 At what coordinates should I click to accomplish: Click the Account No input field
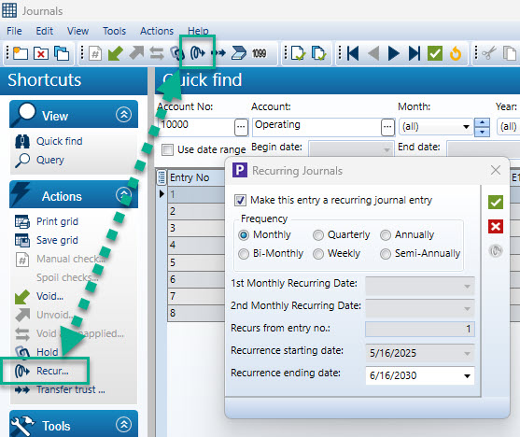[196, 127]
